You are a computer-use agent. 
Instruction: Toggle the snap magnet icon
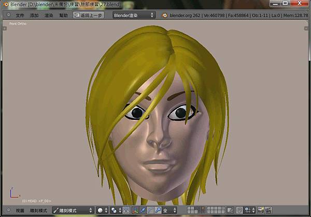pos(238,210)
